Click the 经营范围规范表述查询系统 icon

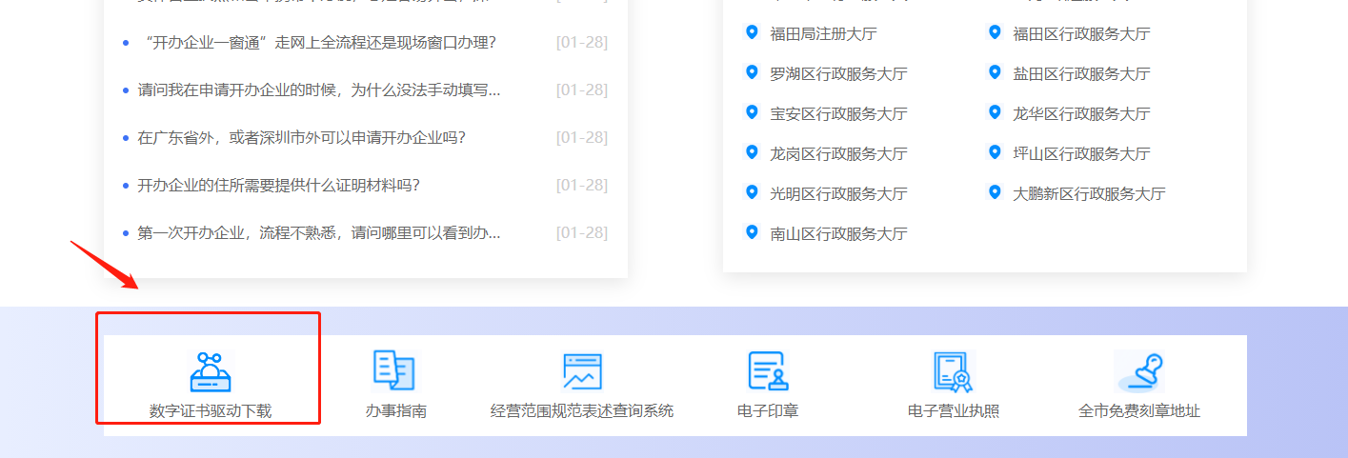point(582,371)
